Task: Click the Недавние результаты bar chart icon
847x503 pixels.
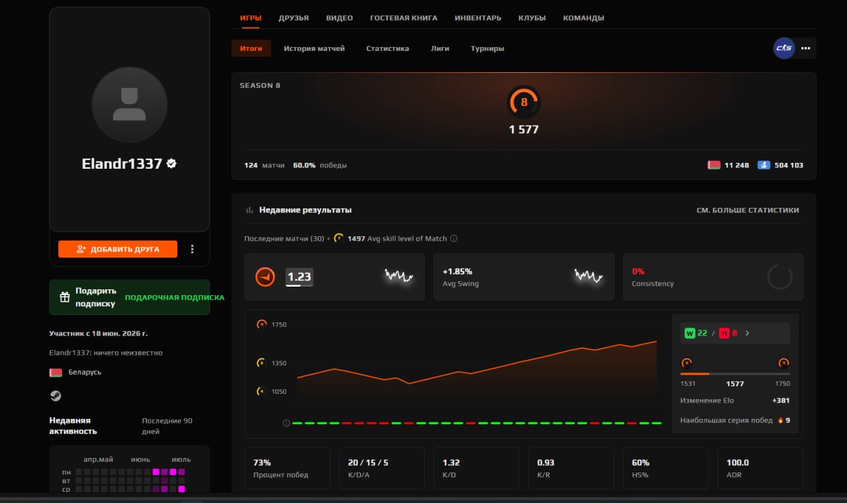Action: tap(249, 210)
